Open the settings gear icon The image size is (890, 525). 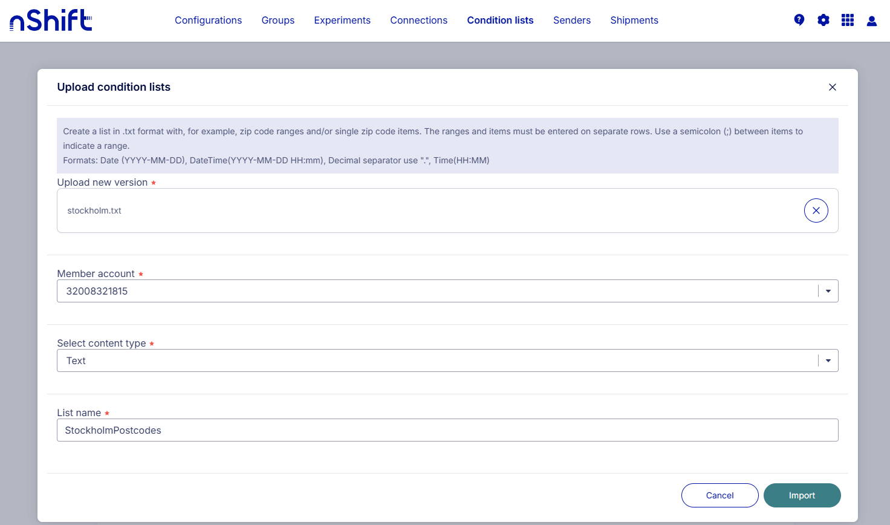pyautogui.click(x=823, y=20)
